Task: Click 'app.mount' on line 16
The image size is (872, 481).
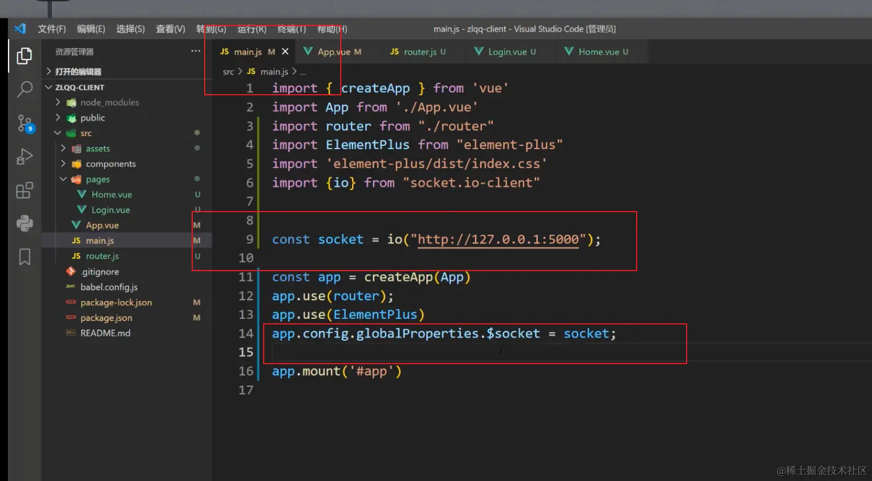Action: pyautogui.click(x=306, y=372)
